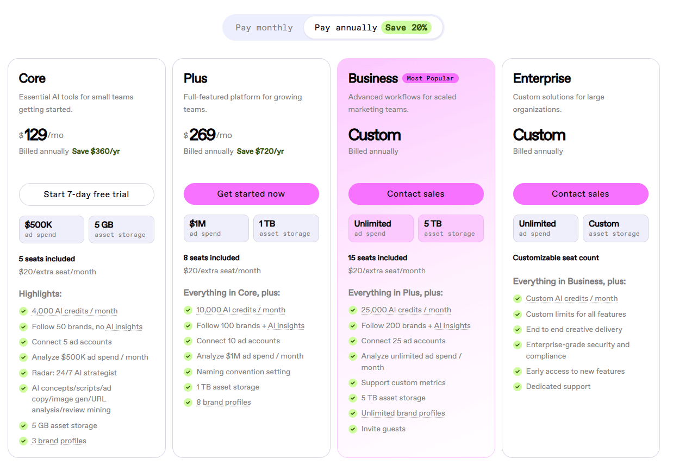The width and height of the screenshot is (673, 465).
Task: Click checkmark icon next to Radar: 24/7 AI strategist
Action: pos(23,373)
